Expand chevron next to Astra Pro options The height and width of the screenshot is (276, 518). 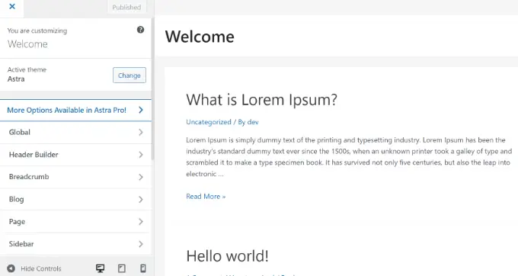click(x=141, y=110)
